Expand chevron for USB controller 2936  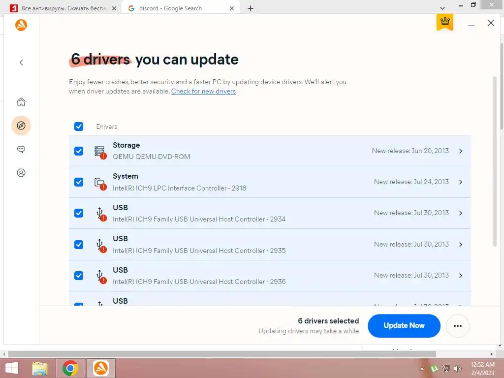[461, 276]
